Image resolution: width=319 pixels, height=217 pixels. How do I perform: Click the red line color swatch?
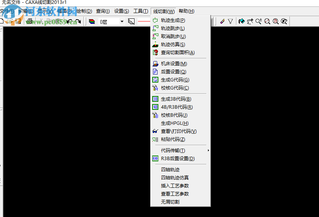click(x=144, y=22)
